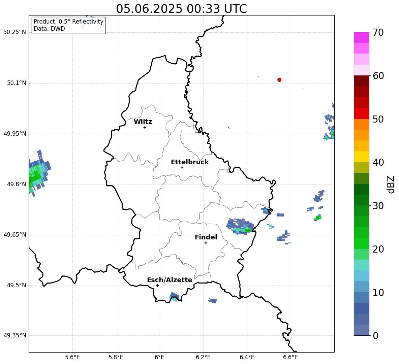Click the latitude label 50.1°N

tap(17, 83)
